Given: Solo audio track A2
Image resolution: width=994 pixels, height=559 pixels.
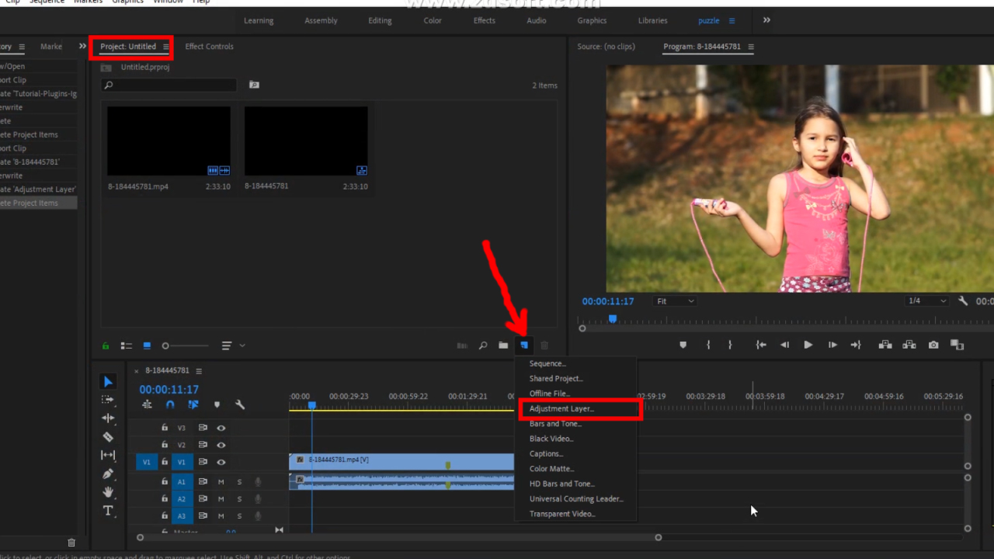Looking at the screenshot, I should [x=239, y=499].
